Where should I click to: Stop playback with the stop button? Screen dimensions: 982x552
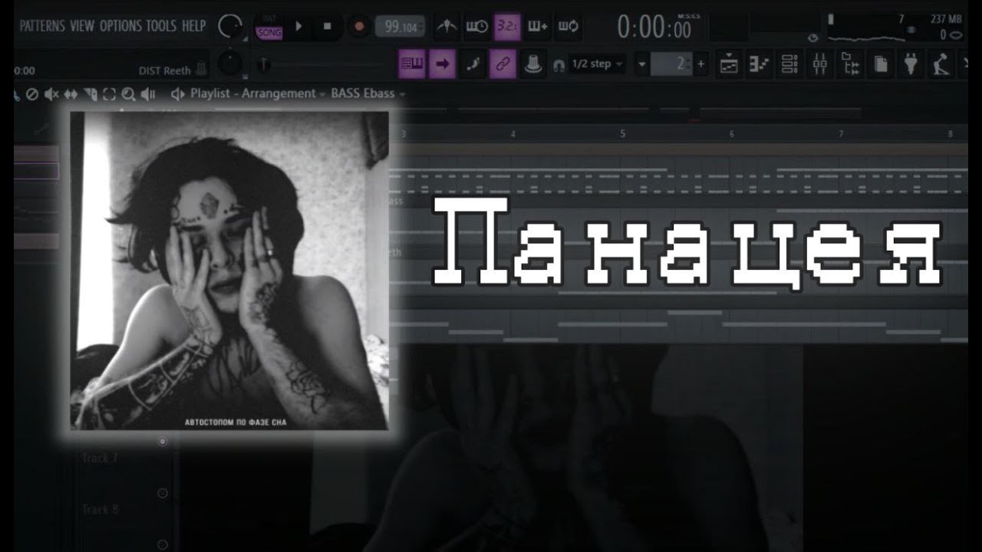tap(328, 26)
